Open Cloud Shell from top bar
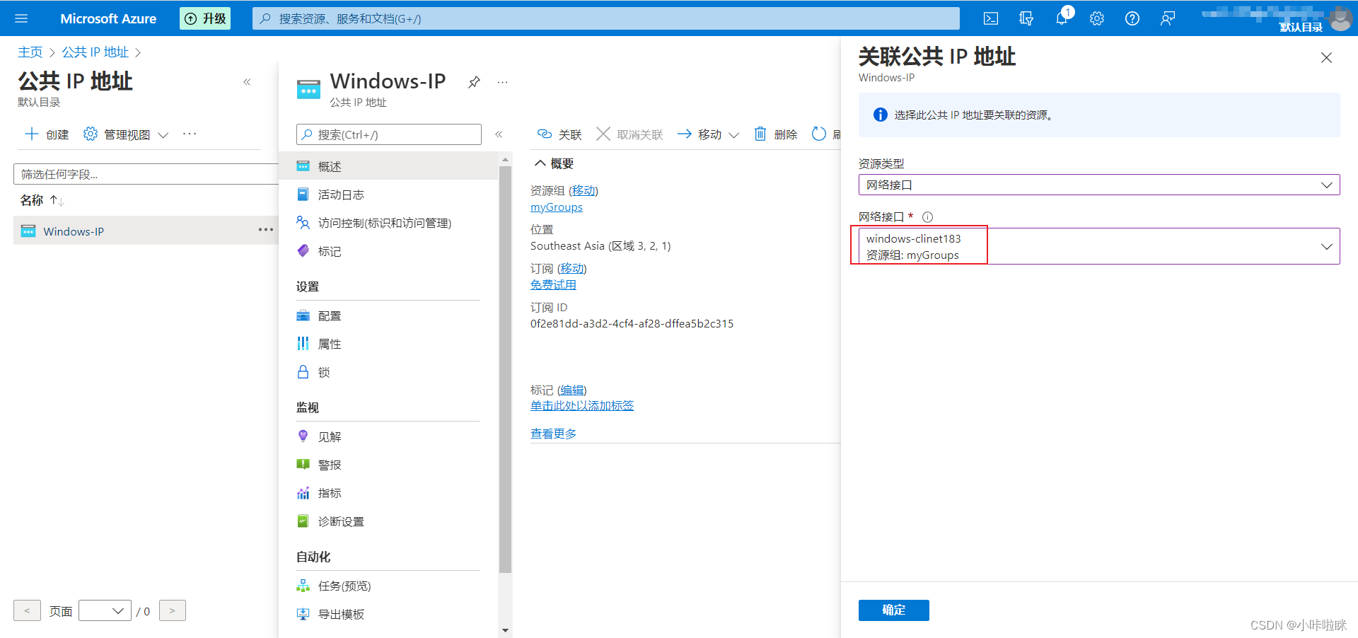Image resolution: width=1358 pixels, height=638 pixels. 991,18
